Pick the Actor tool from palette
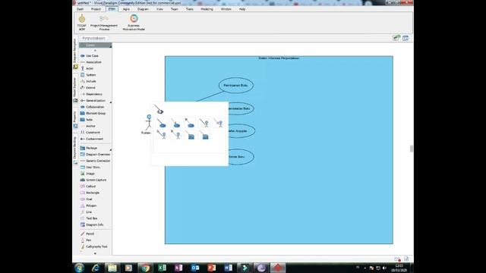Image resolution: width=486 pixels, height=273 pixels. click(90, 68)
